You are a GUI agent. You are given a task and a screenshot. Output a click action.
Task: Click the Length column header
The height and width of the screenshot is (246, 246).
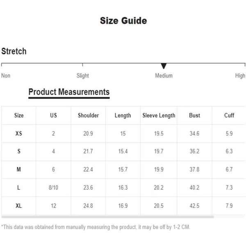tap(123, 116)
